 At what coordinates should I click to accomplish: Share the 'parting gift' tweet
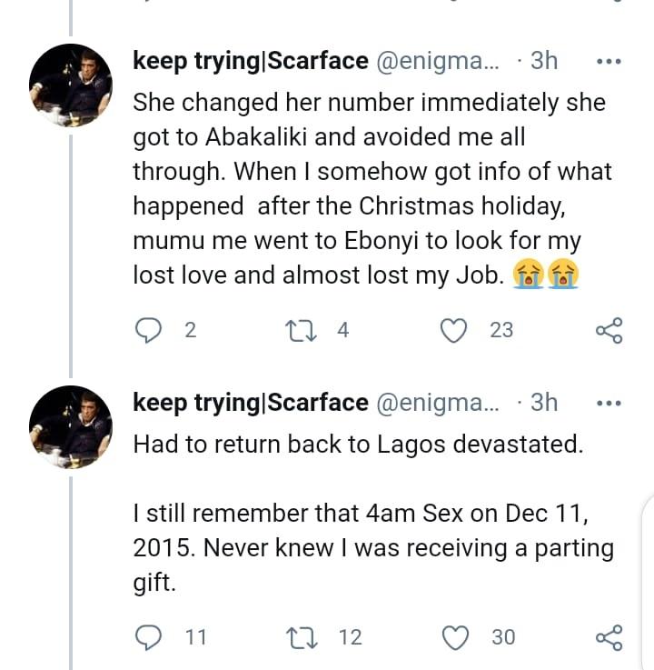click(609, 637)
